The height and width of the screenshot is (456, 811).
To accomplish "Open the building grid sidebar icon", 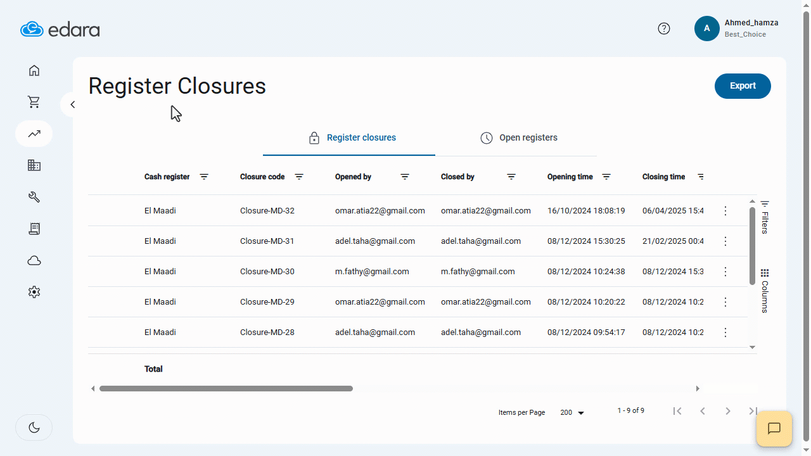I will click(x=34, y=165).
